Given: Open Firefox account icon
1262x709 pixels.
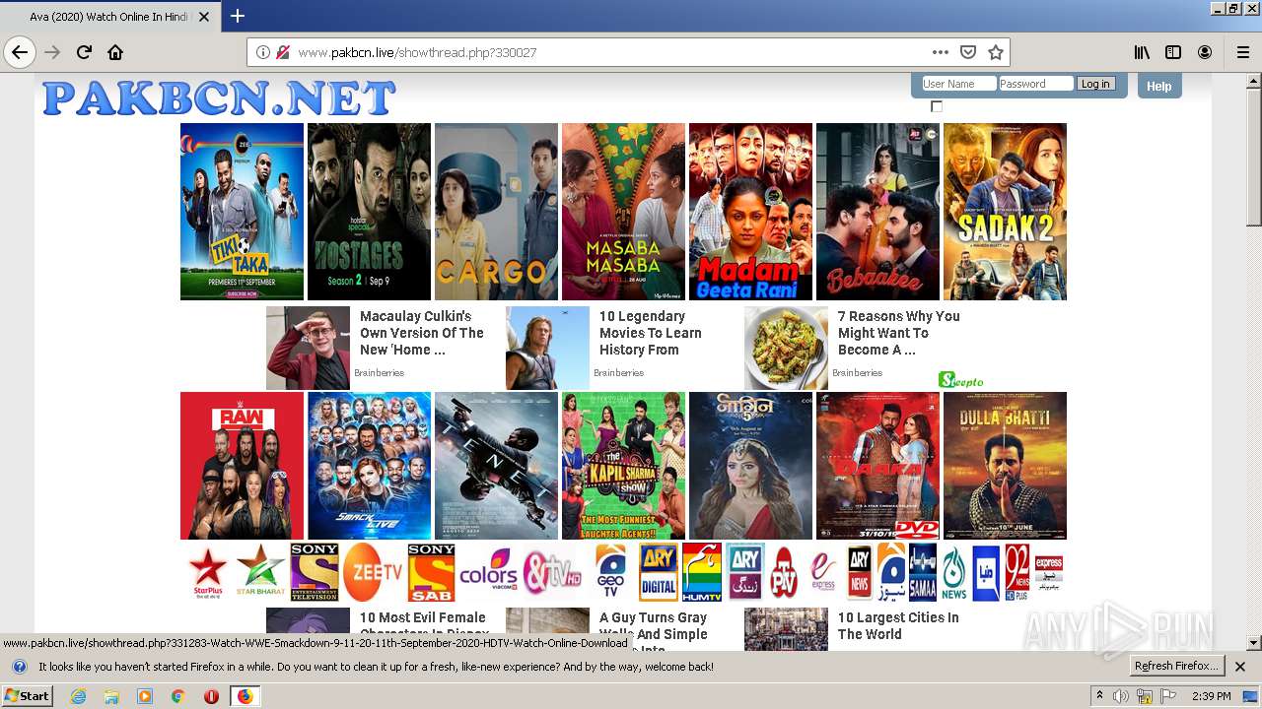Looking at the screenshot, I should pos(1205,52).
